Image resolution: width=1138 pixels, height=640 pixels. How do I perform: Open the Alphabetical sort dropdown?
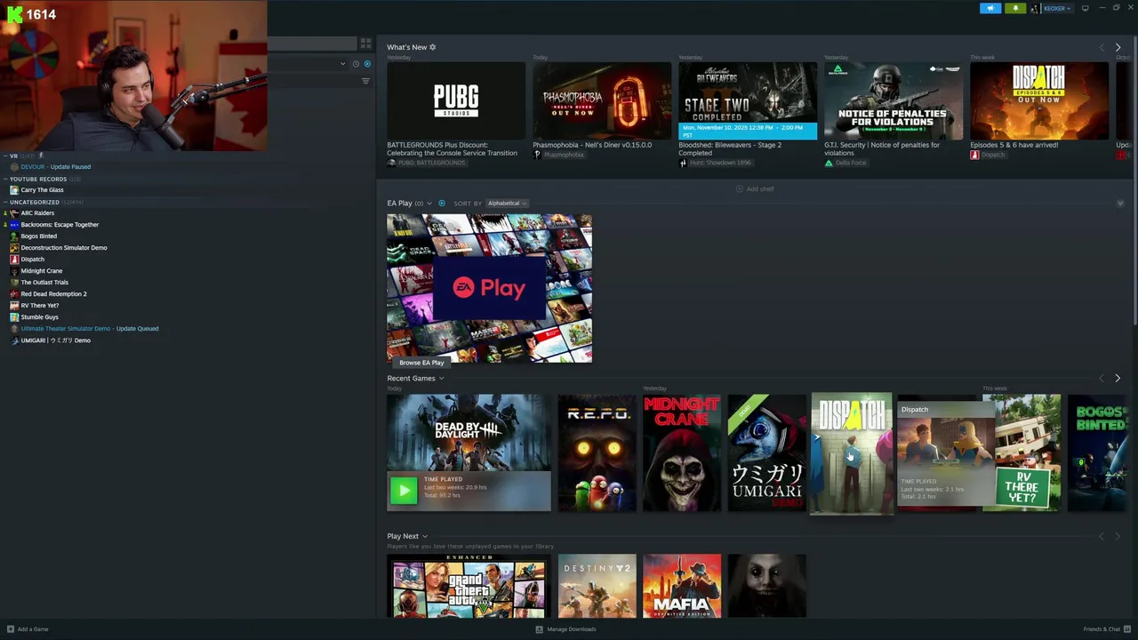tap(507, 204)
